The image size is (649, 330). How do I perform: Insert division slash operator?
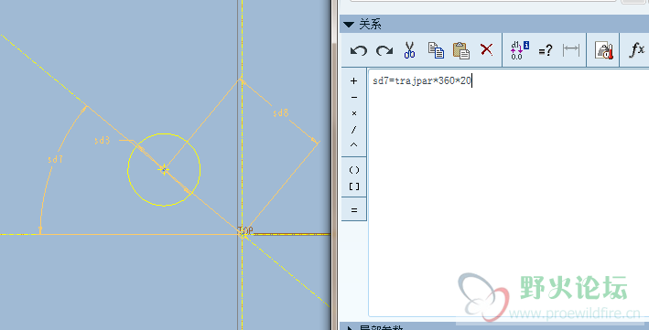point(354,130)
